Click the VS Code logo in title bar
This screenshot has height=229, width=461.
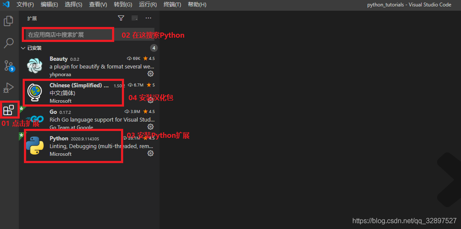(6, 4)
